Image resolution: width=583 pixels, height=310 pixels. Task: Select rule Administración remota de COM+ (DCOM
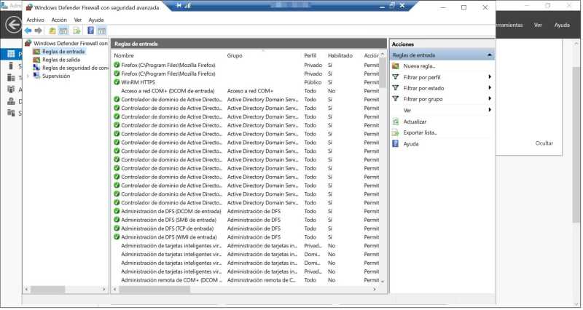pyautogui.click(x=171, y=280)
